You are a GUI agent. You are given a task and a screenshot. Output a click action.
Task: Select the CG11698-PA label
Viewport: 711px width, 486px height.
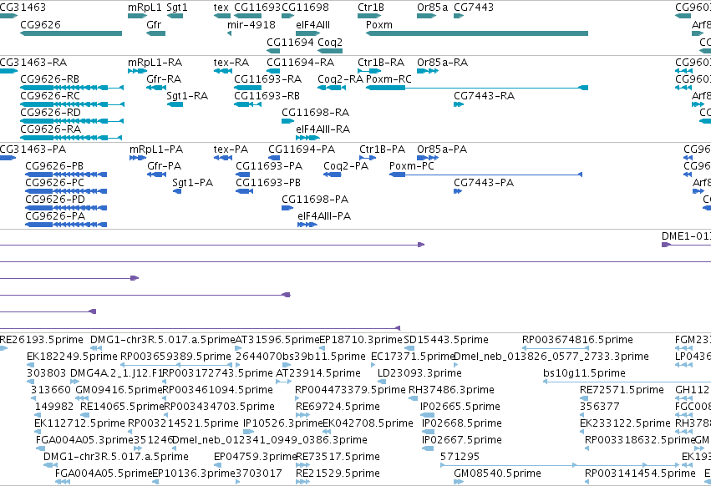click(x=315, y=200)
